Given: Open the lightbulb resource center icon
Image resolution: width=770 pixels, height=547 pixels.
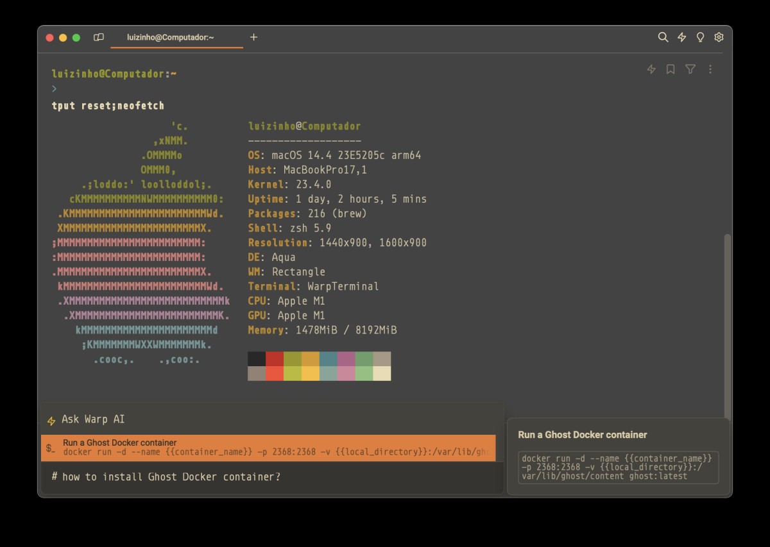Looking at the screenshot, I should point(700,37).
